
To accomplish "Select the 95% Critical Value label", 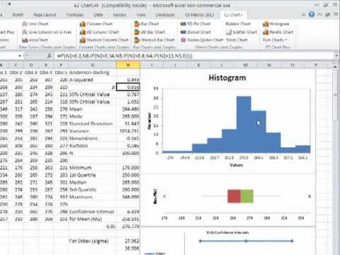I will (93, 94).
